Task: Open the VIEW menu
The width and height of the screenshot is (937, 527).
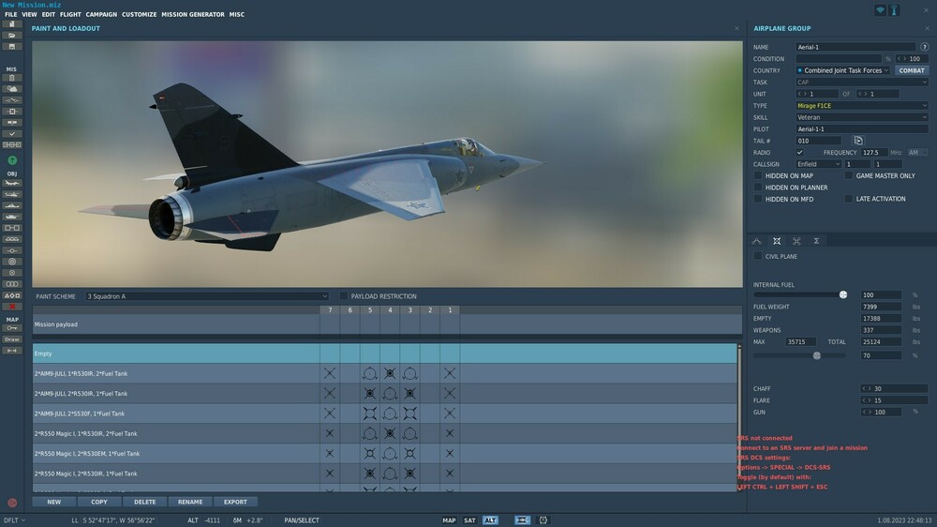Action: 29,14
